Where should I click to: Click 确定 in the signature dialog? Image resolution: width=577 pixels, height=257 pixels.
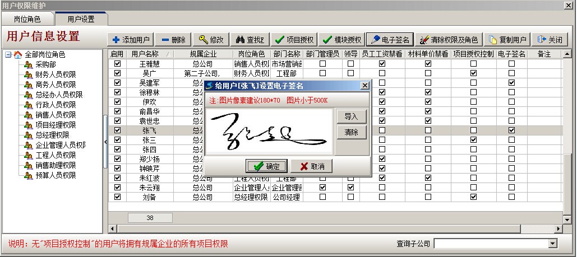click(x=267, y=166)
